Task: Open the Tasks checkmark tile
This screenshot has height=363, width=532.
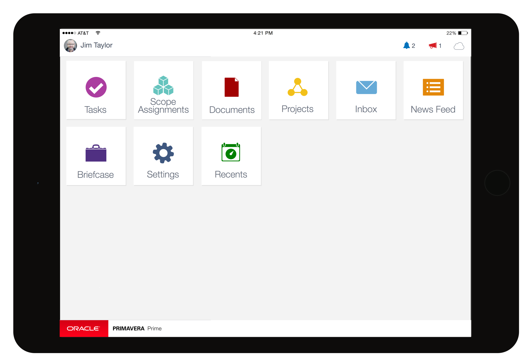Action: [96, 87]
